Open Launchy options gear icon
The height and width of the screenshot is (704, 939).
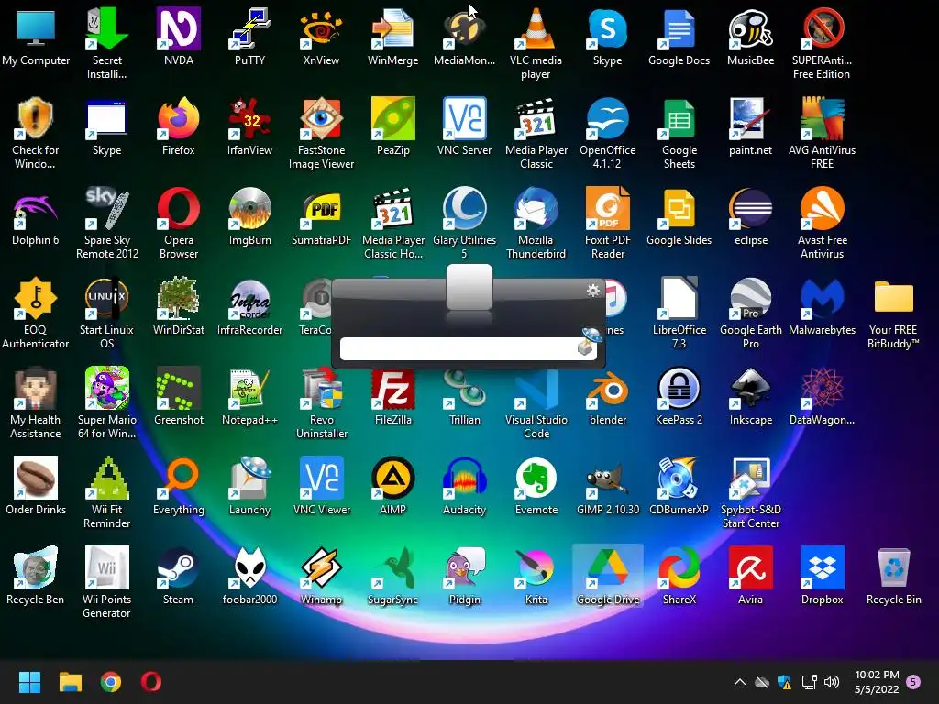coord(593,291)
